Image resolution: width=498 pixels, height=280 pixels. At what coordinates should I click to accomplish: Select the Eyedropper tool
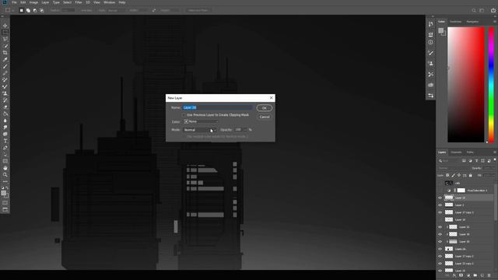pos(5,60)
